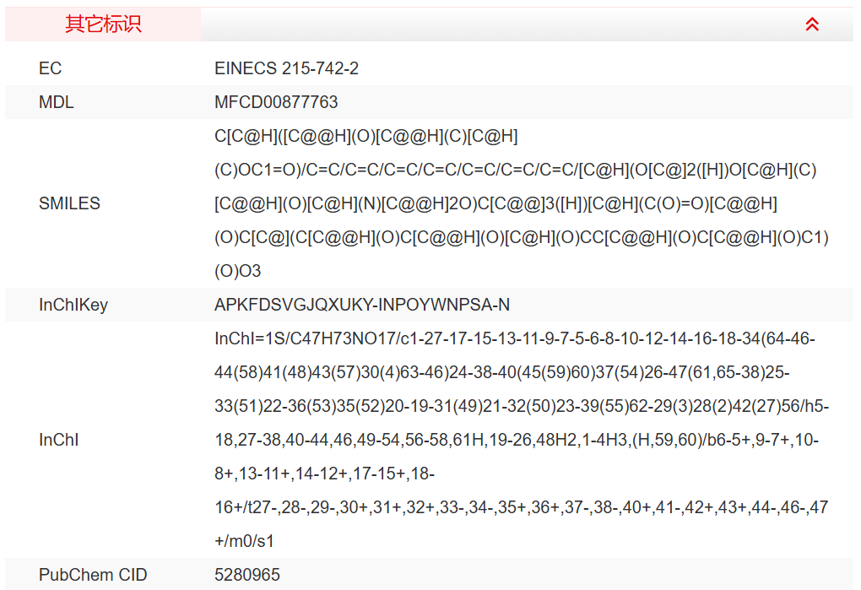Click the first line of the SMILES string
The image size is (861, 590).
[x=366, y=136]
